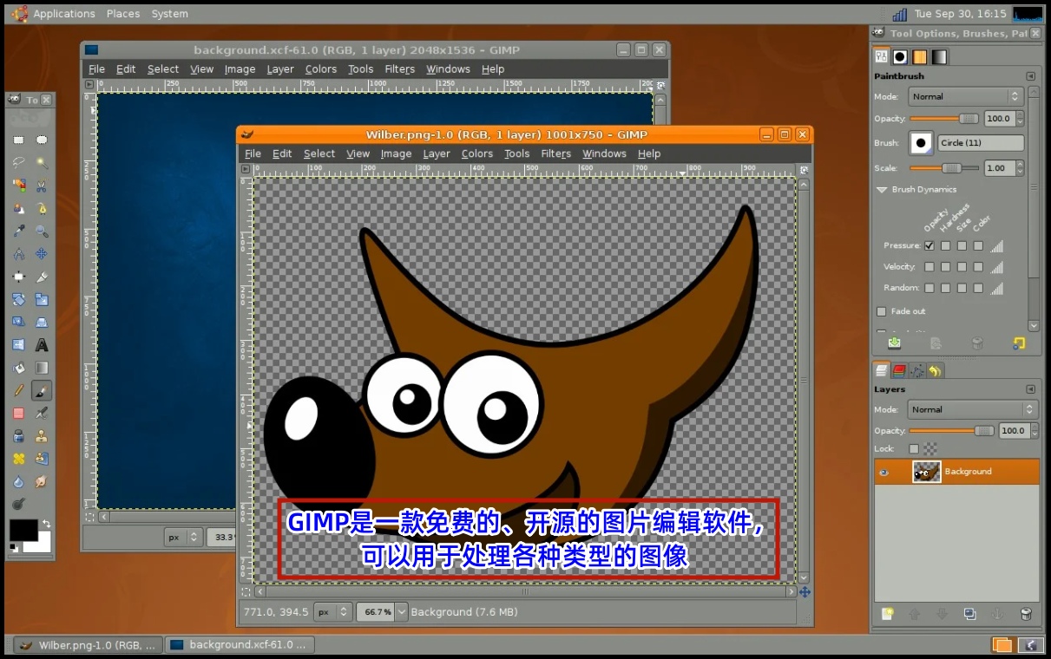Select the Dodge/Burn tool
Viewport: 1051px width, 659px height.
18,504
